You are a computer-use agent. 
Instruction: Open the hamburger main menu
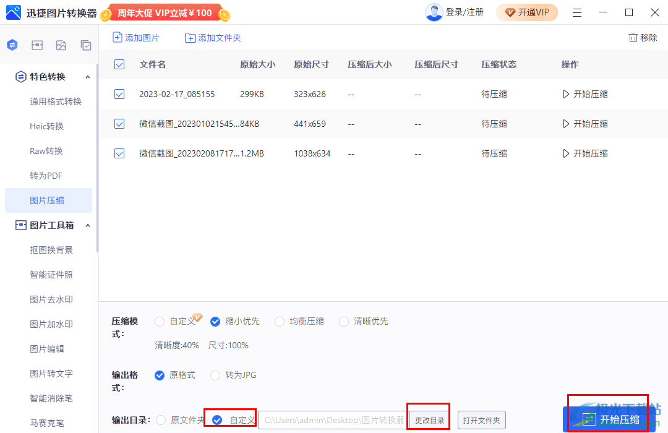click(577, 13)
